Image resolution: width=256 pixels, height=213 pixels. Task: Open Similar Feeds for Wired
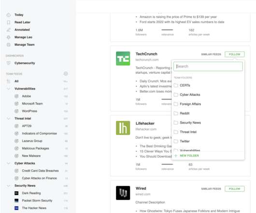pyautogui.click(x=211, y=189)
